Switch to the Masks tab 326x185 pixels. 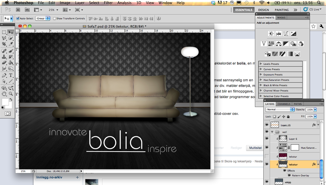coord(281,18)
